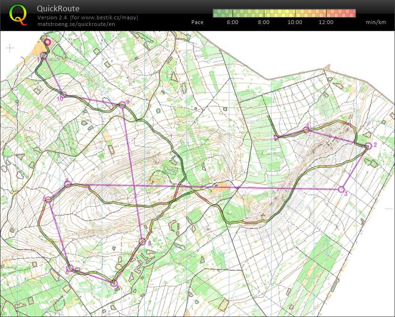Select control circle 2 on the map
Image resolution: width=395 pixels, height=317 pixels.
[x=369, y=146]
